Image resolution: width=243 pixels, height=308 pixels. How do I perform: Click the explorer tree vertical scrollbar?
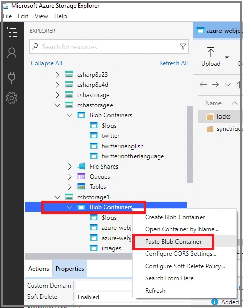[x=190, y=145]
